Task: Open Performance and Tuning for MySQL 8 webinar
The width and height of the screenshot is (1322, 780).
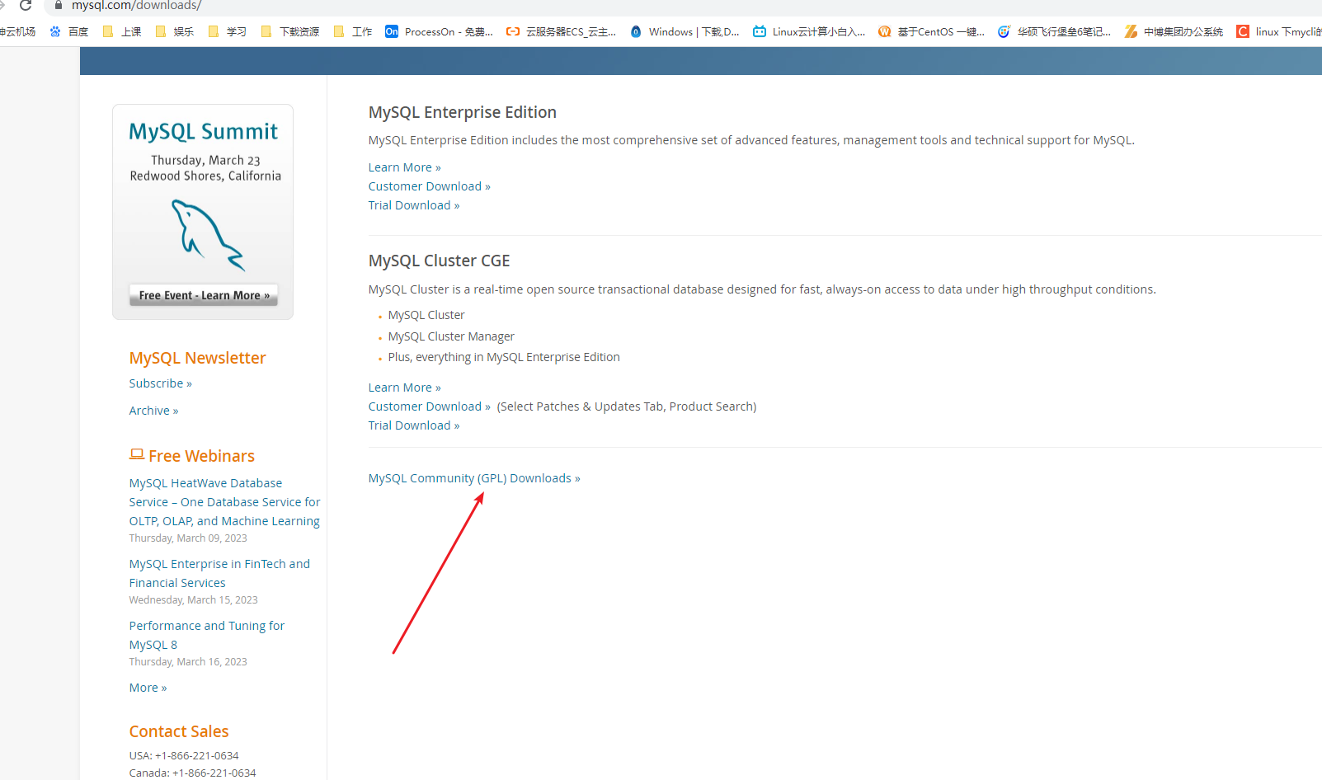Action: 207,635
